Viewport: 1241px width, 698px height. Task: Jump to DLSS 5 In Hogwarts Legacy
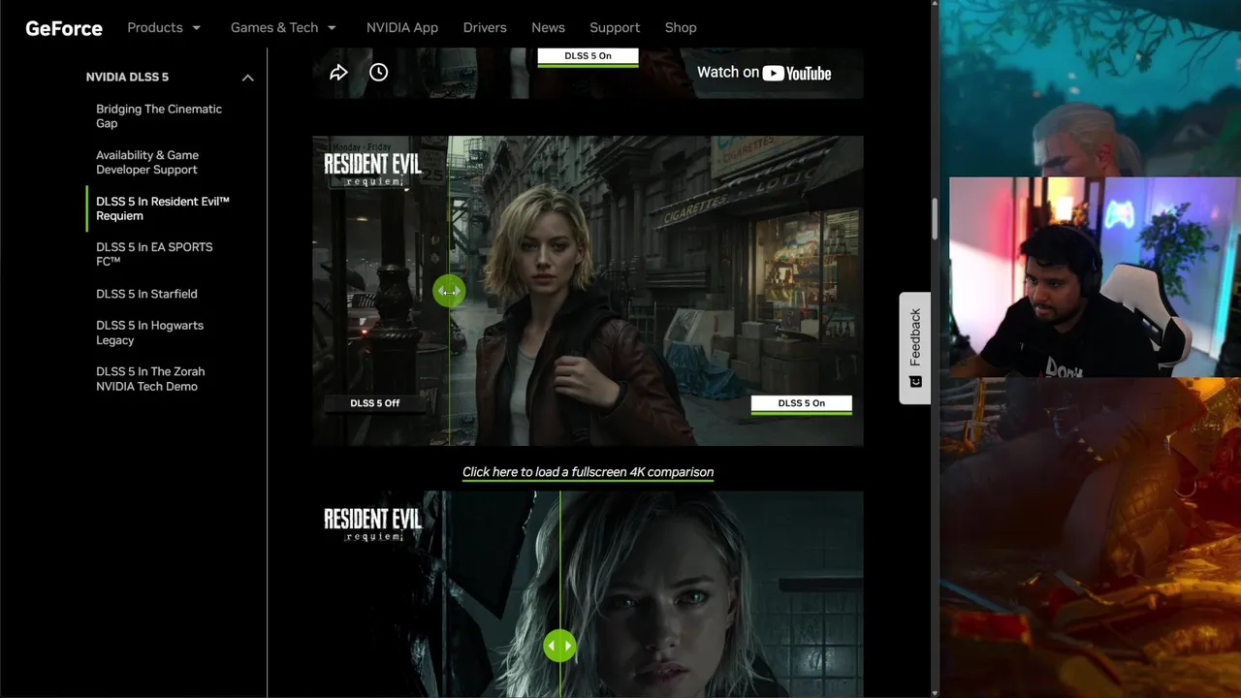149,333
